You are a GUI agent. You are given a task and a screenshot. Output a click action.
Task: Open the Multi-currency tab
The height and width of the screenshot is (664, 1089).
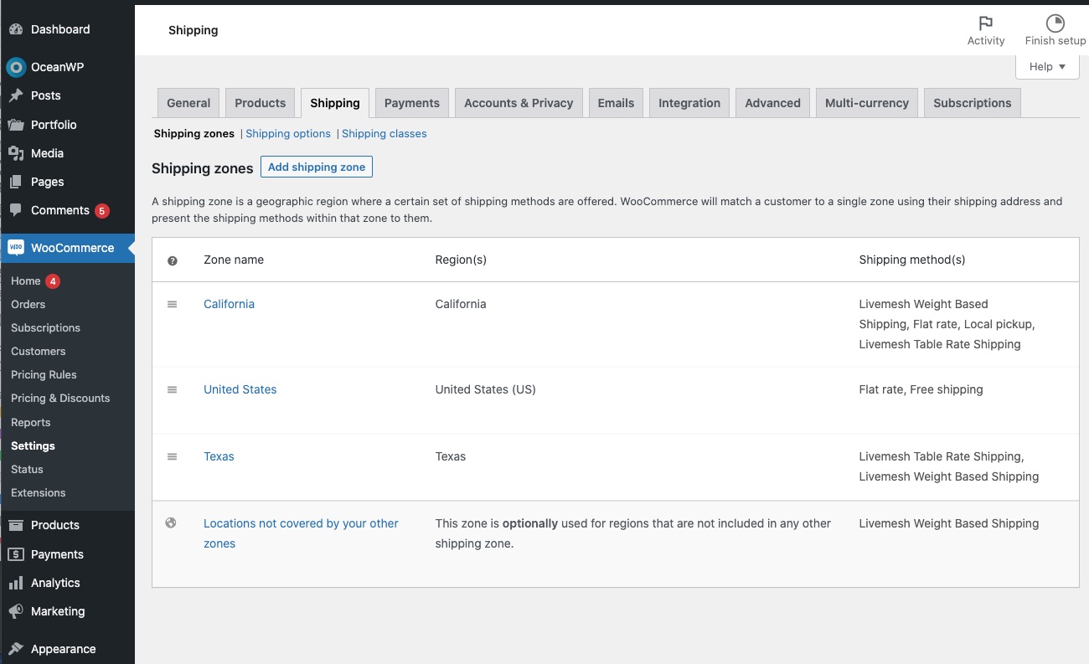tap(867, 103)
